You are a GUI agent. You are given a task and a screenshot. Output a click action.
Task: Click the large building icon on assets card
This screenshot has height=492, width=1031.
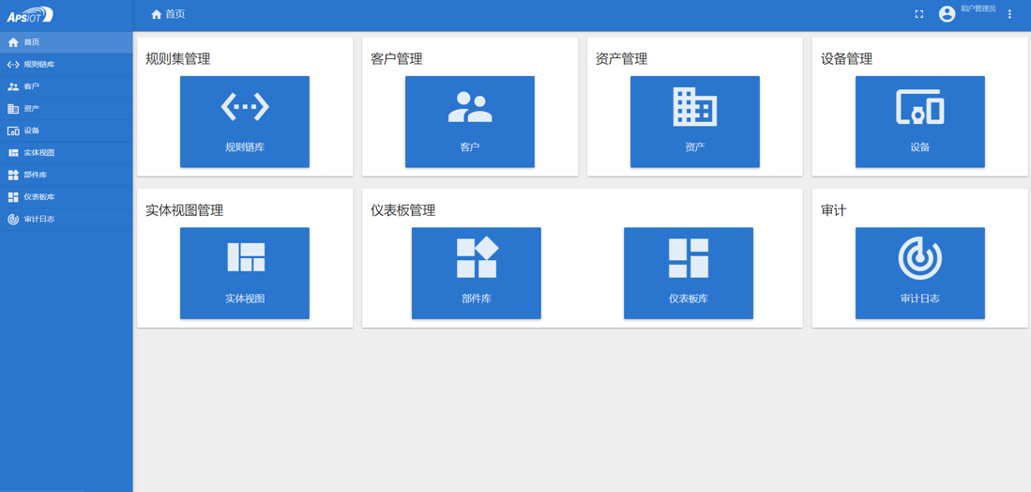(695, 106)
